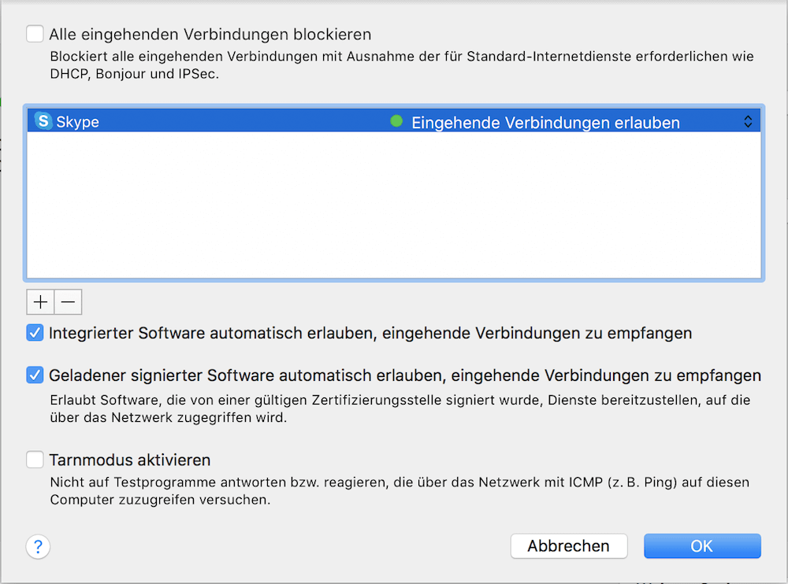Viewport: 788px width, 584px height.
Task: Click the green status dot beside Skype
Action: (x=396, y=121)
